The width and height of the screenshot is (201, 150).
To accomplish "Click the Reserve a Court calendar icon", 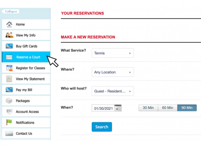I will pos(9,57).
